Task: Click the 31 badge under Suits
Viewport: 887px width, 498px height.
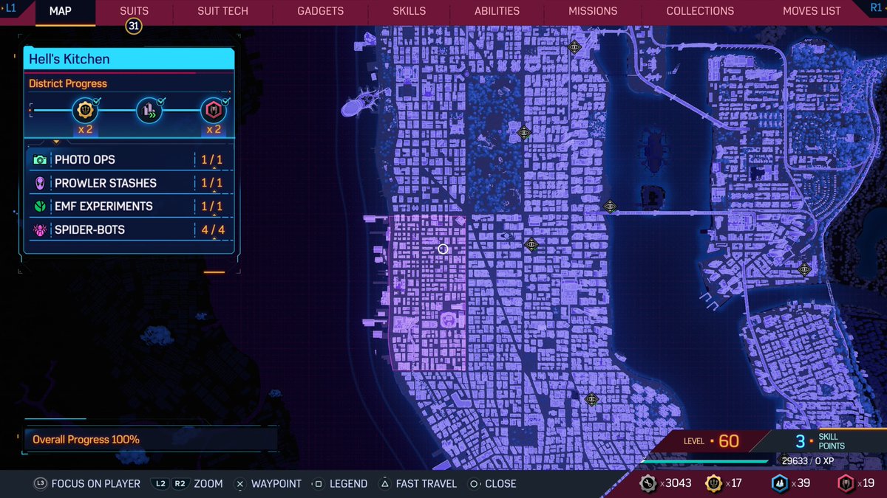Action: pyautogui.click(x=134, y=26)
